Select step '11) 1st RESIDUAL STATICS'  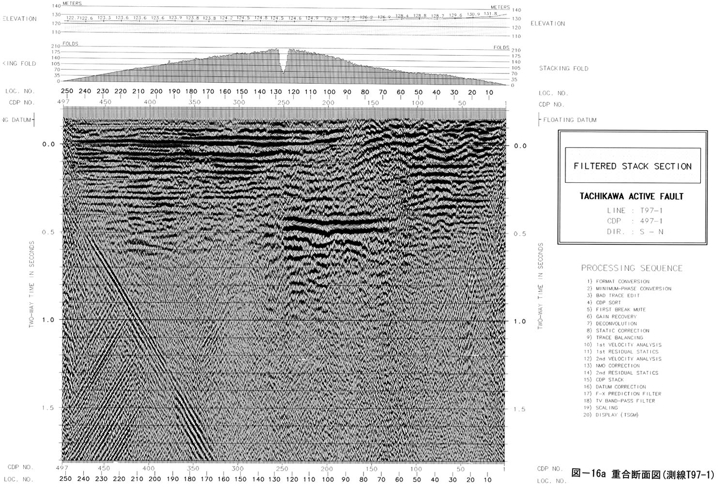pyautogui.click(x=621, y=352)
